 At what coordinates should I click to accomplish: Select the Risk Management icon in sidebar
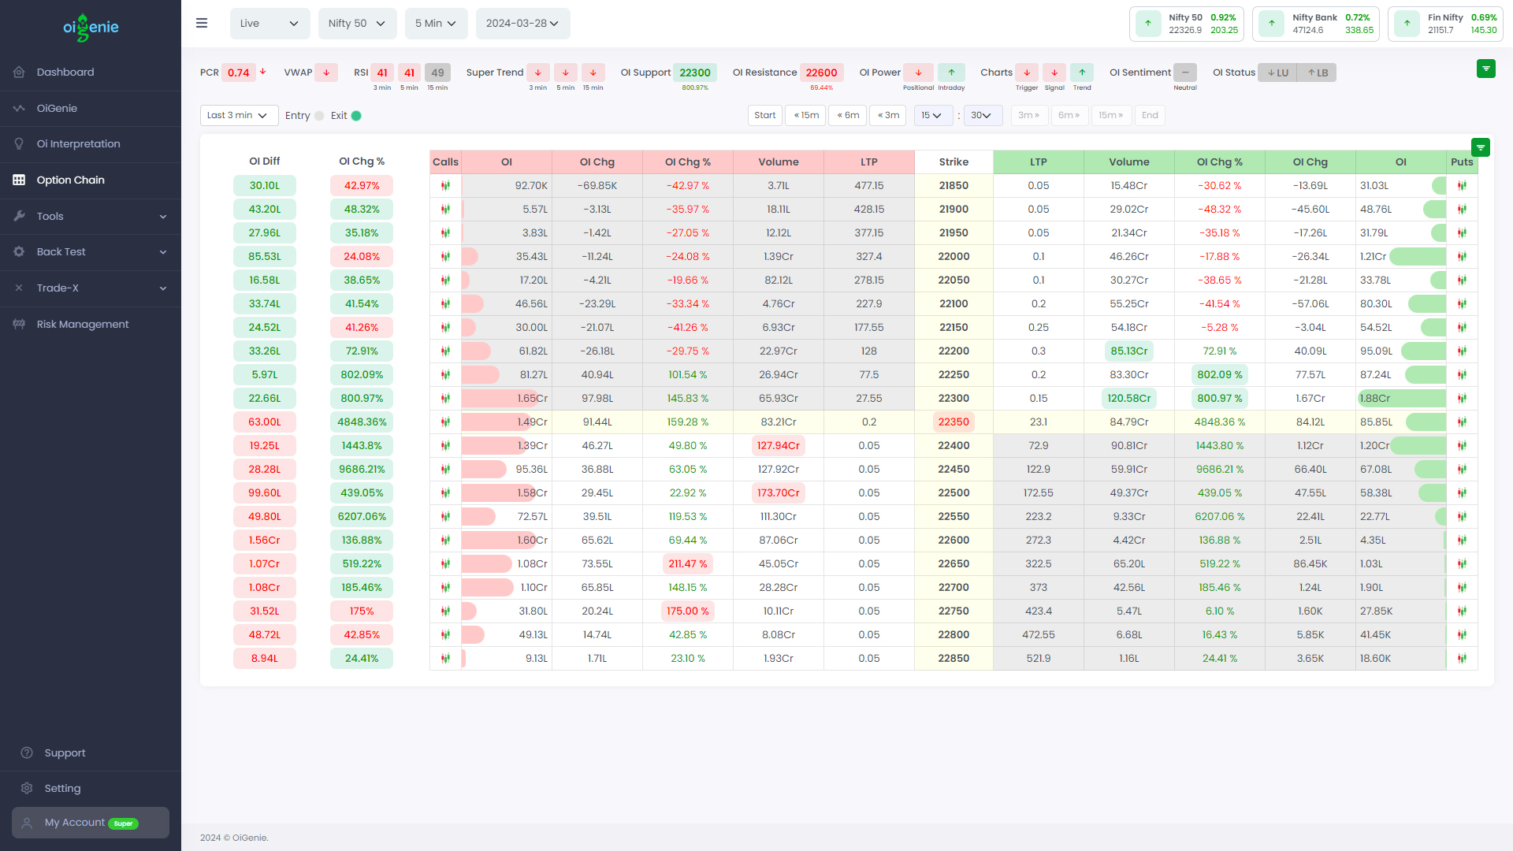(19, 324)
